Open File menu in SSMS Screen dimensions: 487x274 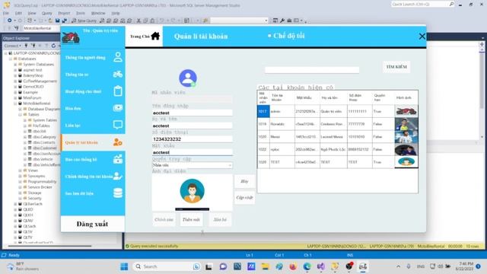pos(6,13)
